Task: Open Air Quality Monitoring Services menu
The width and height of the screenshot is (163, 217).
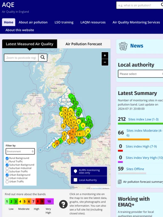Action: tap(136, 22)
